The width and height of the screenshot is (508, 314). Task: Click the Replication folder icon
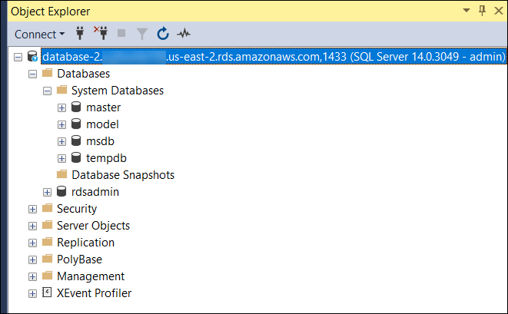click(x=48, y=242)
